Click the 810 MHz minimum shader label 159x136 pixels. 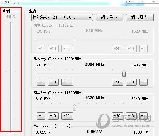pos(43,99)
